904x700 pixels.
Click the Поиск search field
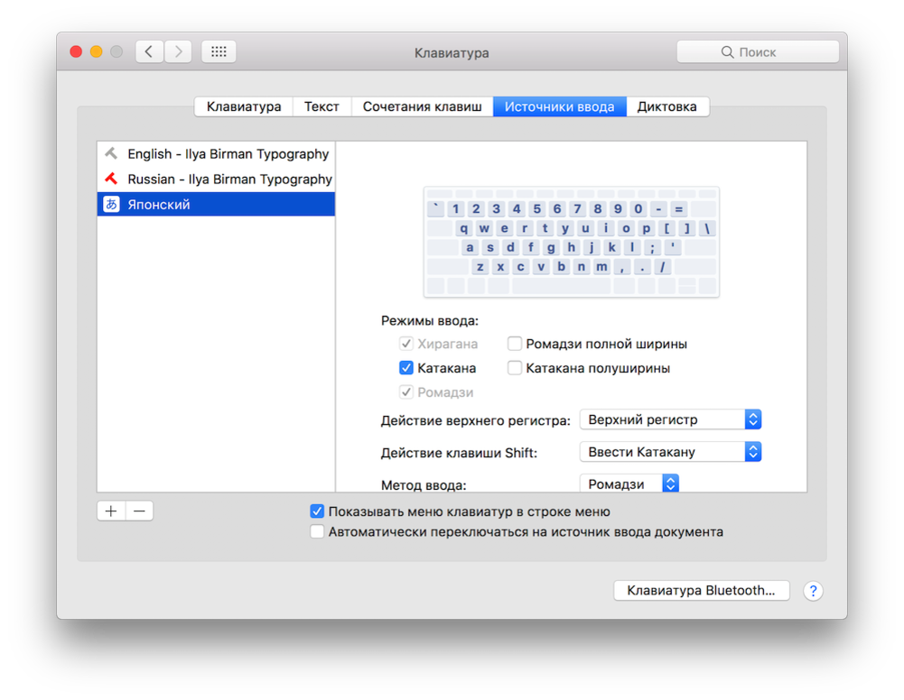(758, 51)
